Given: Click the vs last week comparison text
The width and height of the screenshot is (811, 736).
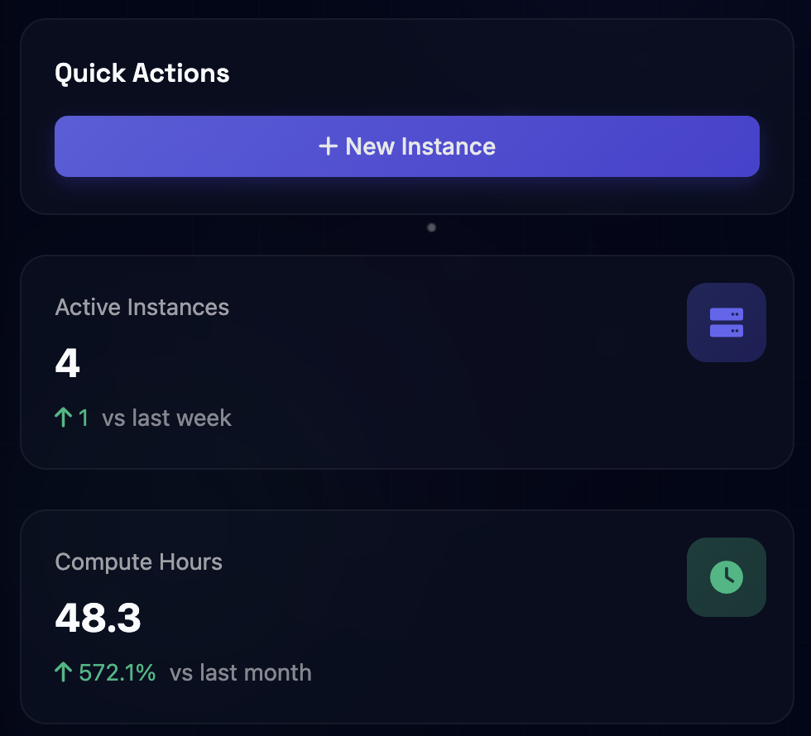Looking at the screenshot, I should [166, 418].
